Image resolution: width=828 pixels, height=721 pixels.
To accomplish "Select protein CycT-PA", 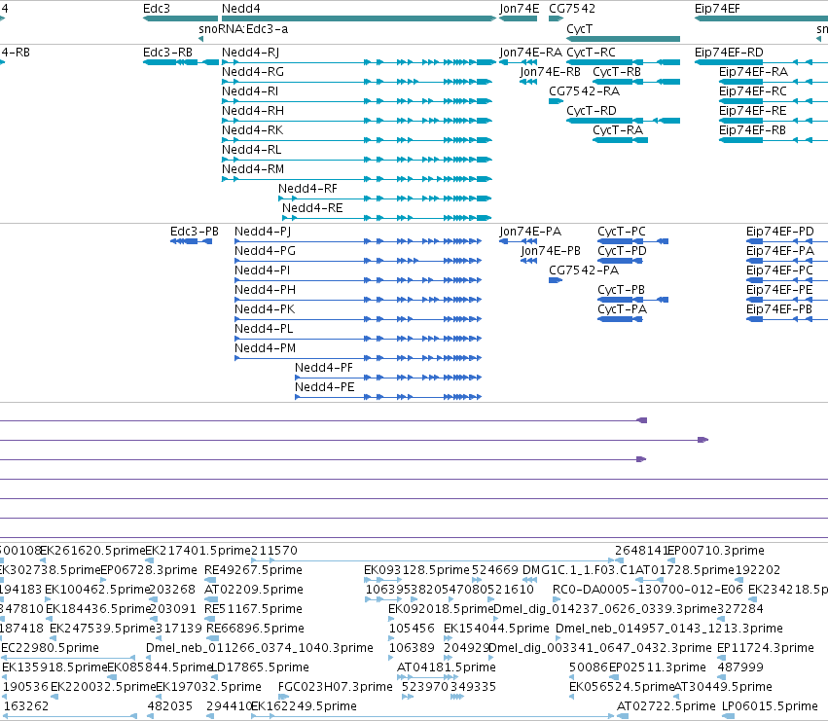I will (x=622, y=309).
